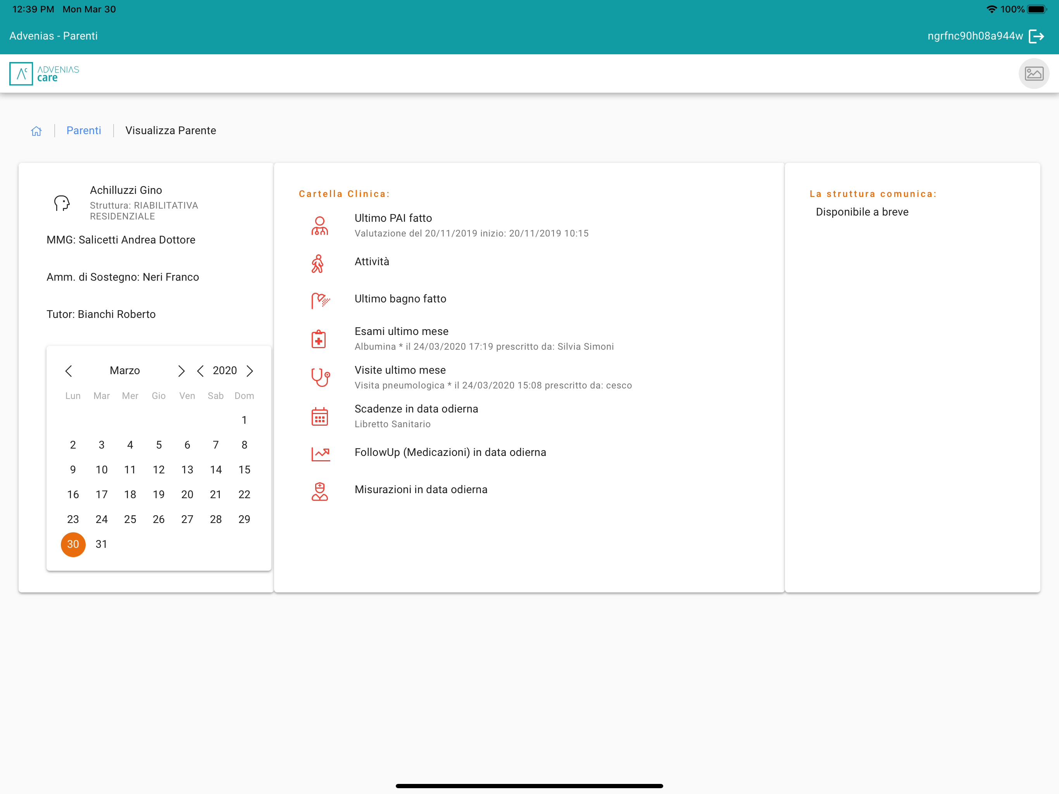Select day 31 in calendar
This screenshot has height=794, width=1059.
[102, 544]
